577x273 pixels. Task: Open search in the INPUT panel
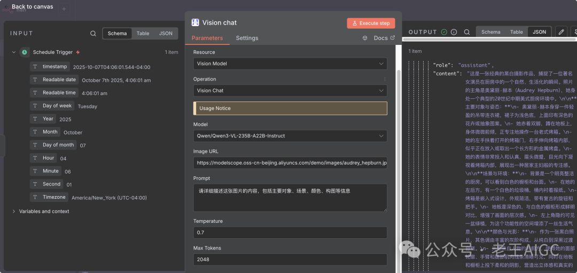click(x=93, y=34)
